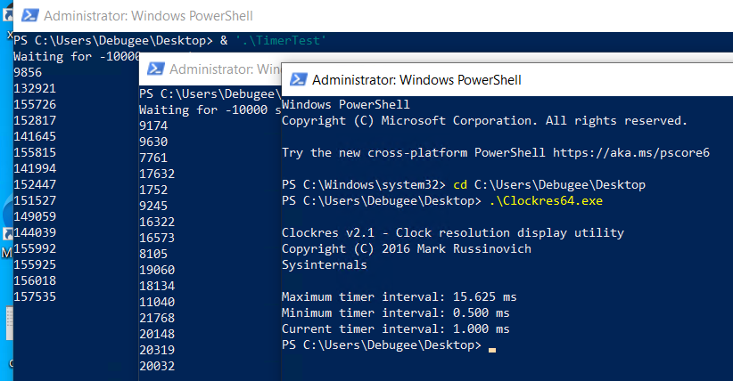The height and width of the screenshot is (381, 733).
Task: Click the PowerShell icon of the frontmost window
Action: tap(298, 80)
